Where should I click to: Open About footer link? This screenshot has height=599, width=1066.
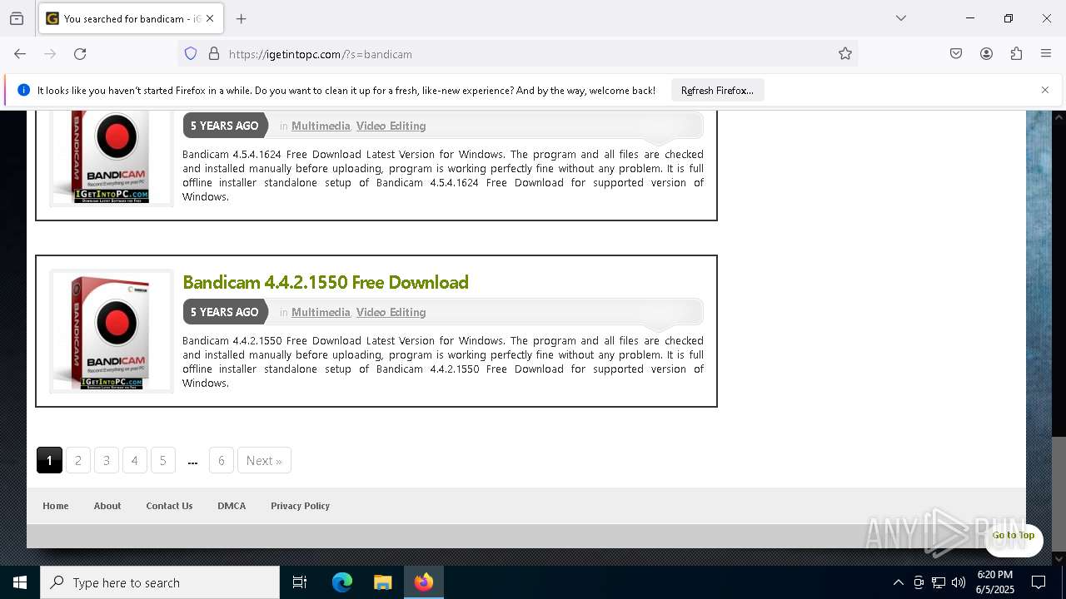point(107,506)
